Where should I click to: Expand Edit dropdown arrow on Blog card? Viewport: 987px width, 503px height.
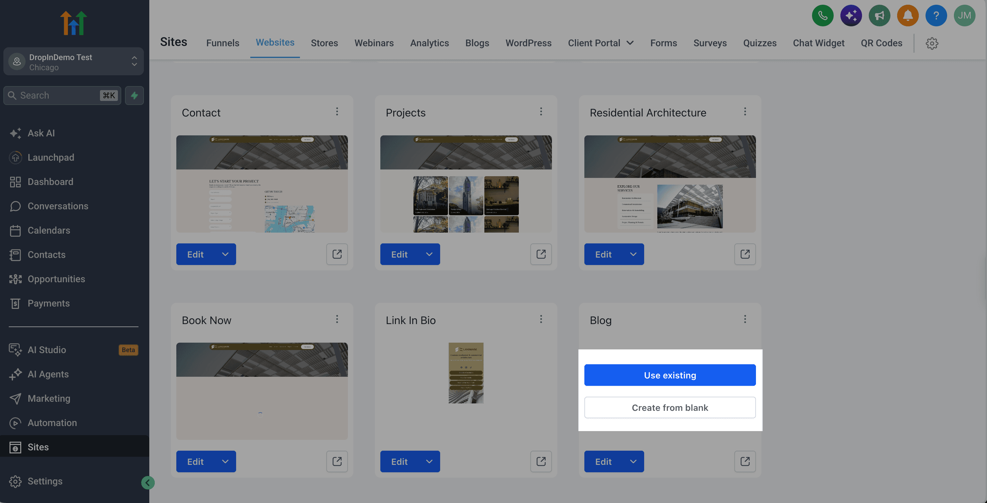tap(633, 462)
